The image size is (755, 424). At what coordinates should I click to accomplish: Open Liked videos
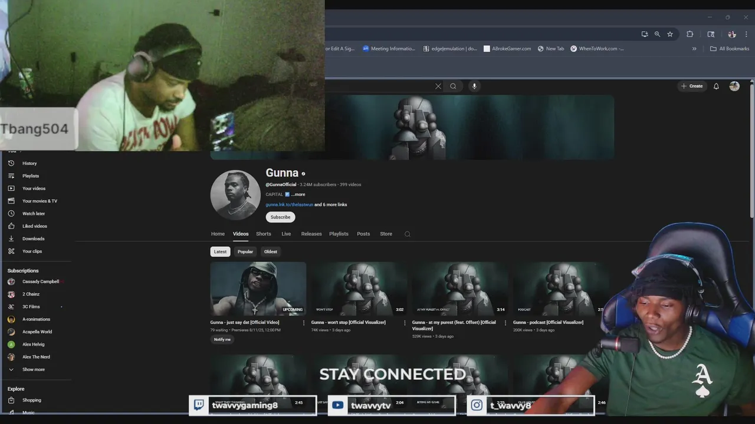coord(35,226)
